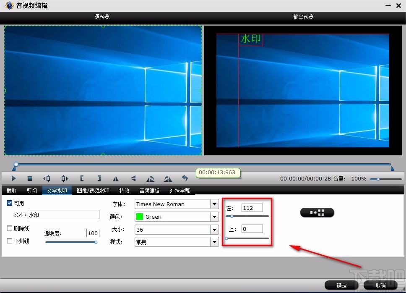Viewport: 406px width, 293px height.
Task: Click the Stop playback icon
Action: click(30, 178)
